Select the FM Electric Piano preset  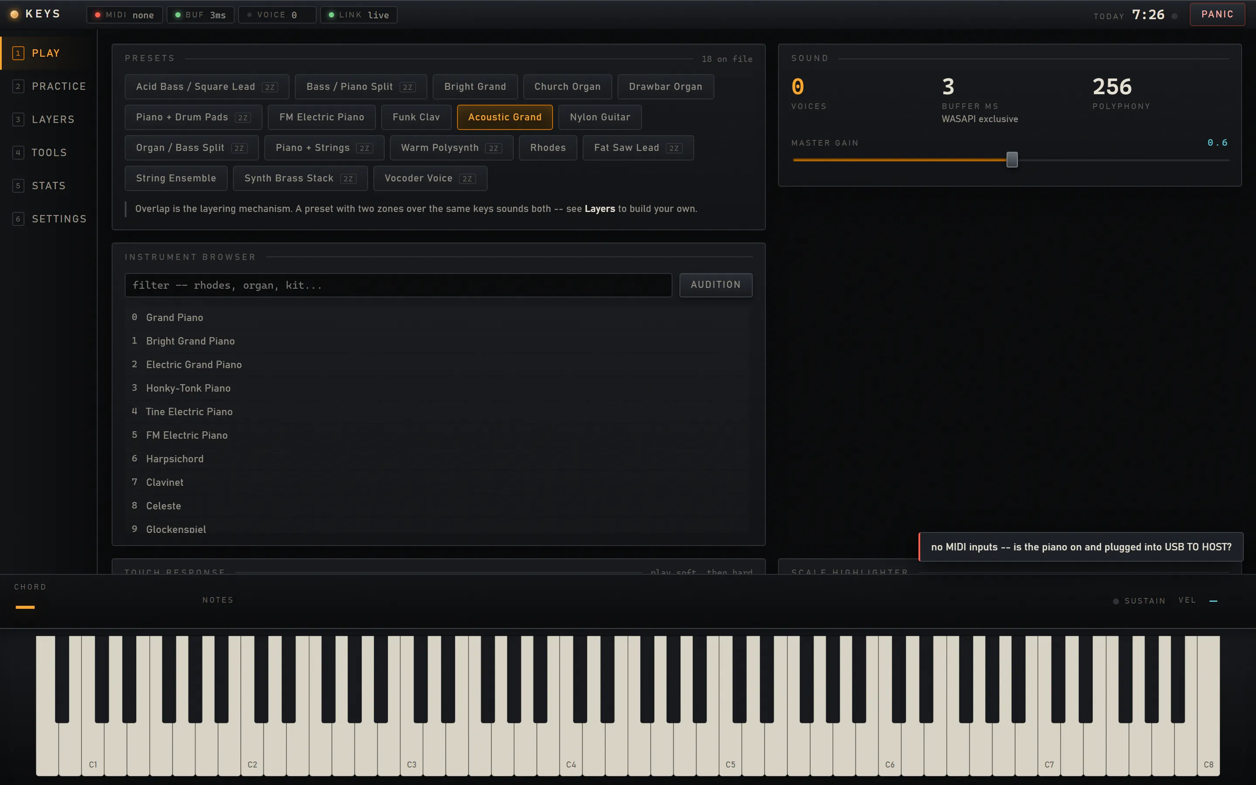(321, 117)
